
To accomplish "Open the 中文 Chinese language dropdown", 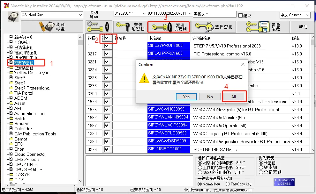I will [295, 15].
